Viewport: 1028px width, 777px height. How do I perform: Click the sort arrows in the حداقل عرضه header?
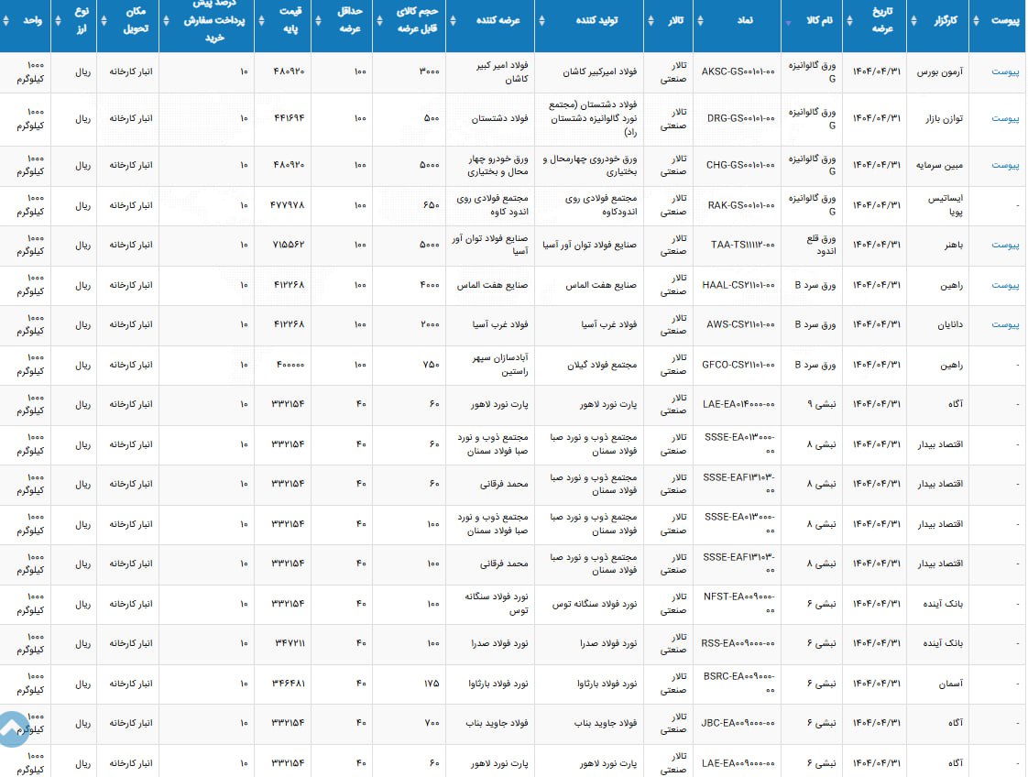point(317,20)
